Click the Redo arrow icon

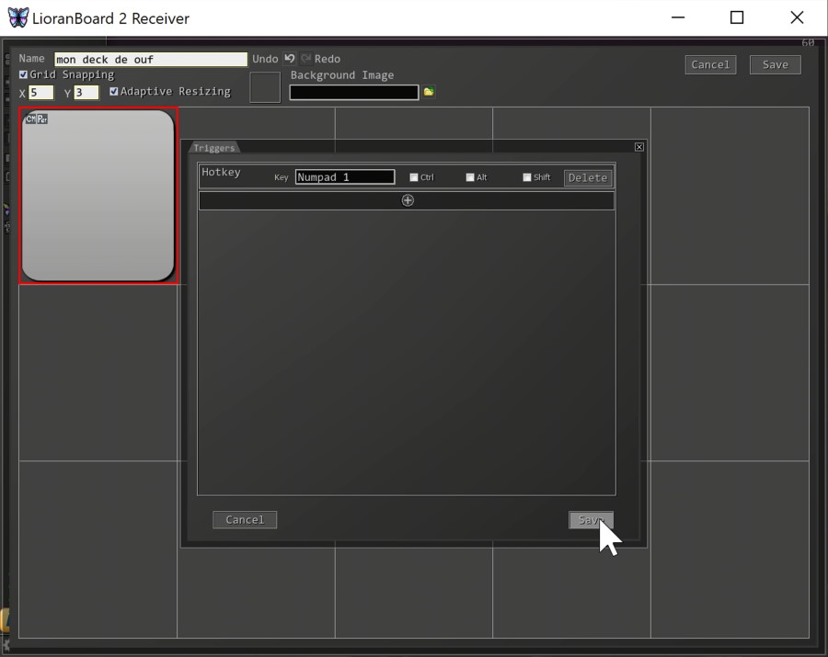pos(305,59)
